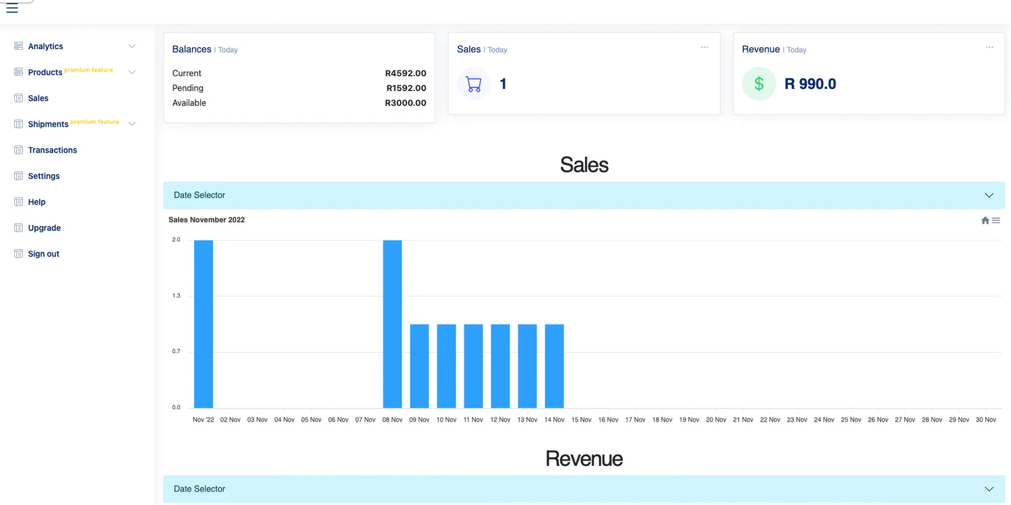Click the Sales chevron arrow in Date Selector

click(989, 195)
